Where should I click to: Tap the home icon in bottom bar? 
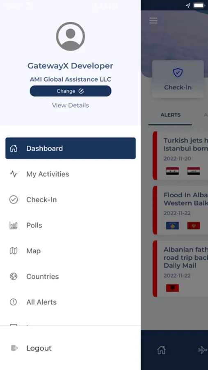click(161, 350)
